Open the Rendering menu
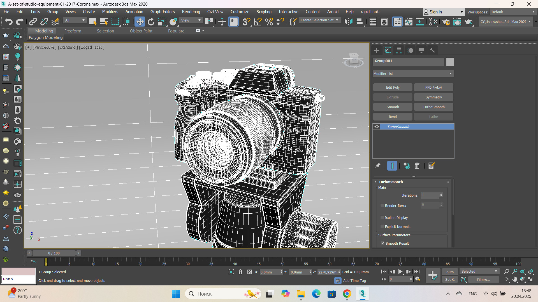Viewport: 538px width, 302px height. click(x=191, y=12)
